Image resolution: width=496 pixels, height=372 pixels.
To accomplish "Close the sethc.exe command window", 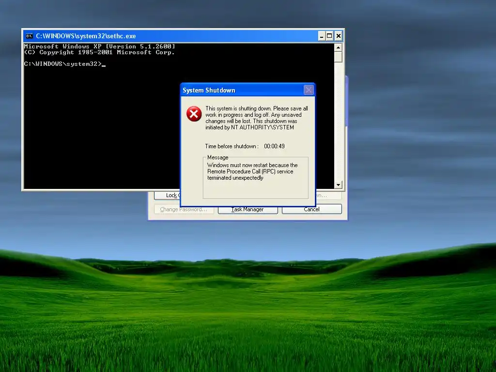I will coord(339,36).
